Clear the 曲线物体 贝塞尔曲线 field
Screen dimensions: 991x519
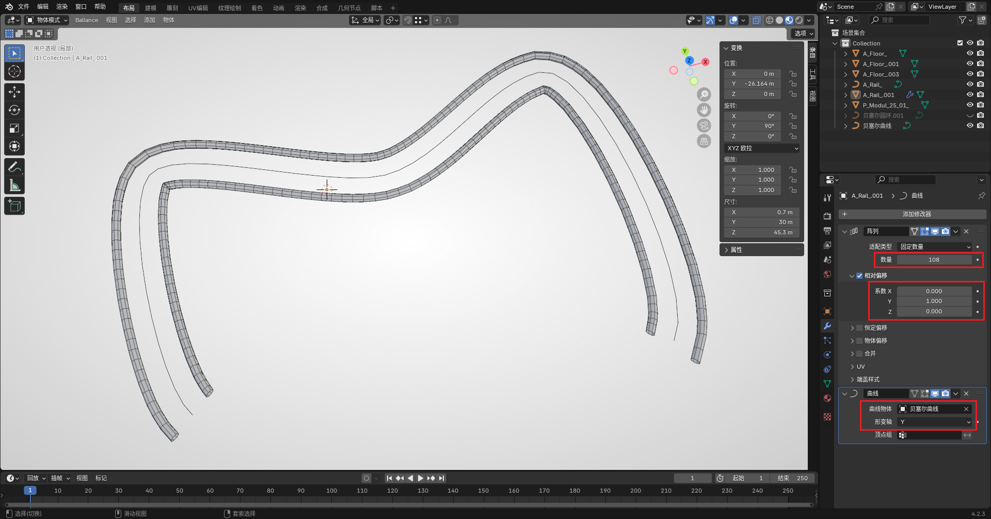click(966, 409)
